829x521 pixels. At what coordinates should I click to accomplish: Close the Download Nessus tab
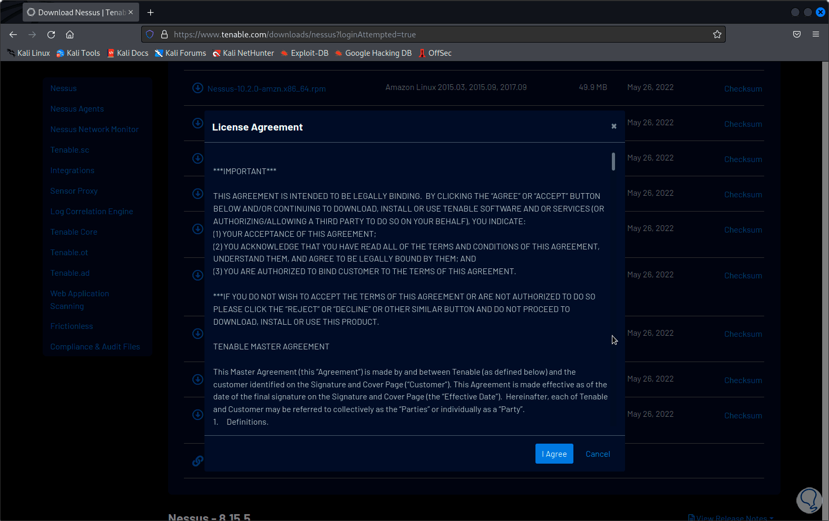point(131,12)
